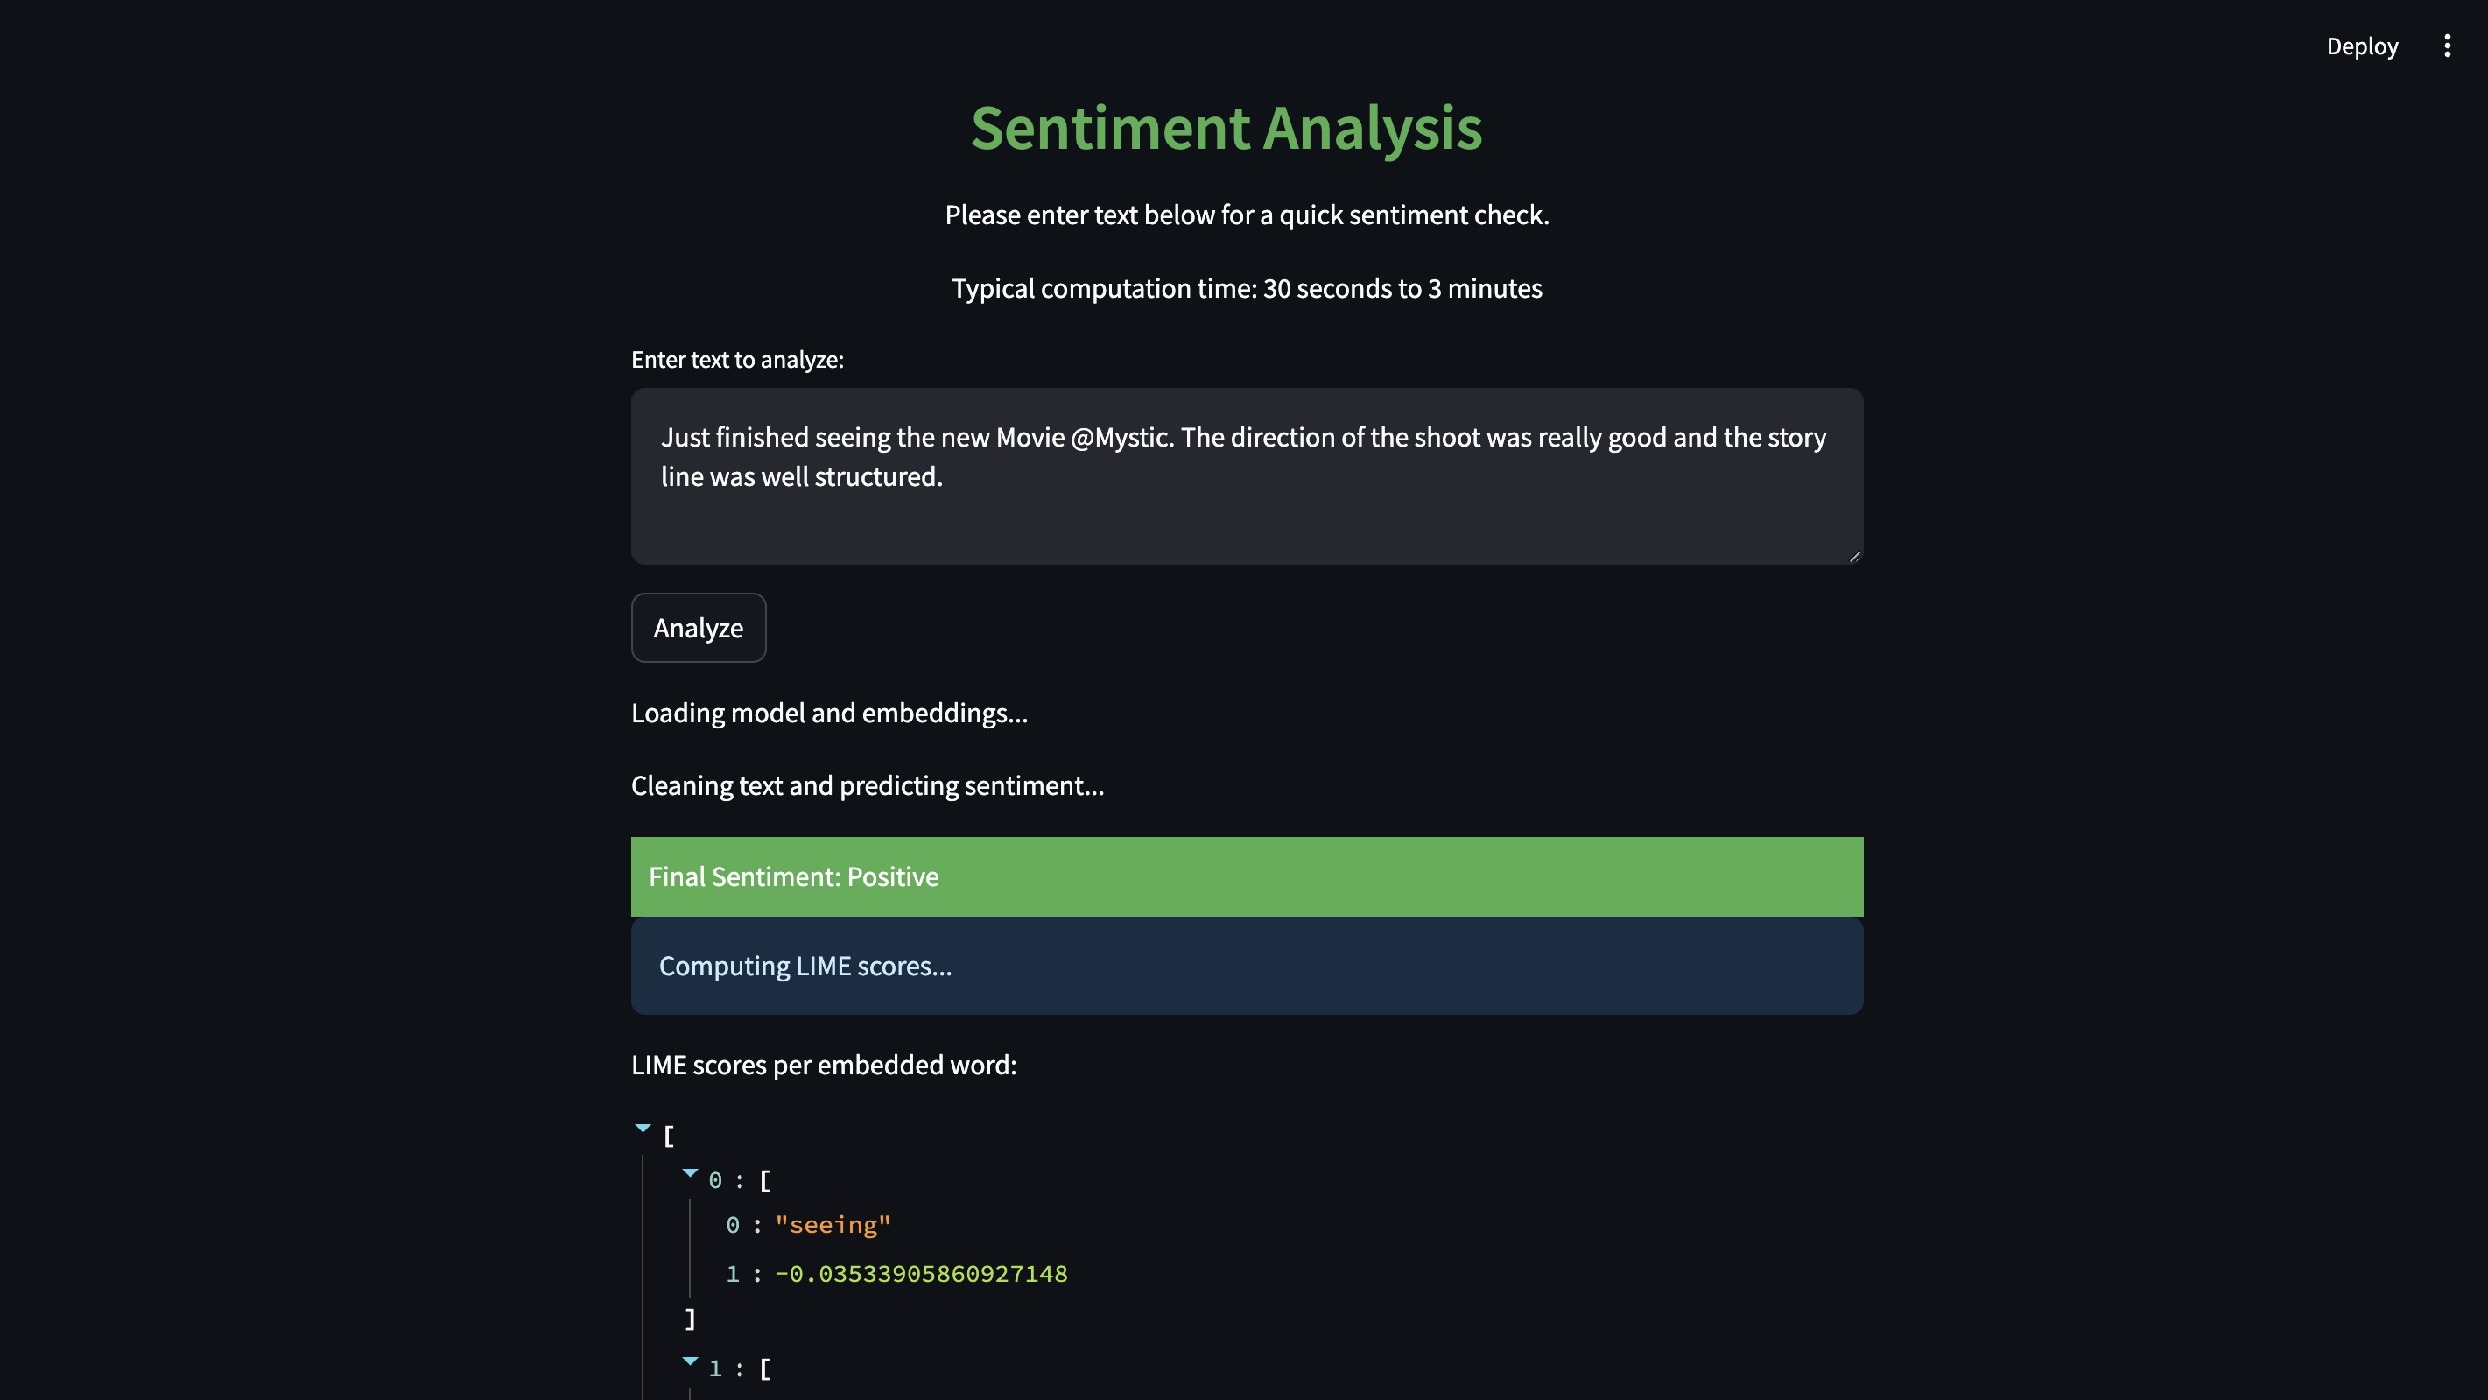Collapse the root LIME scores JSON array
The height and width of the screenshot is (1400, 2488).
(643, 1129)
